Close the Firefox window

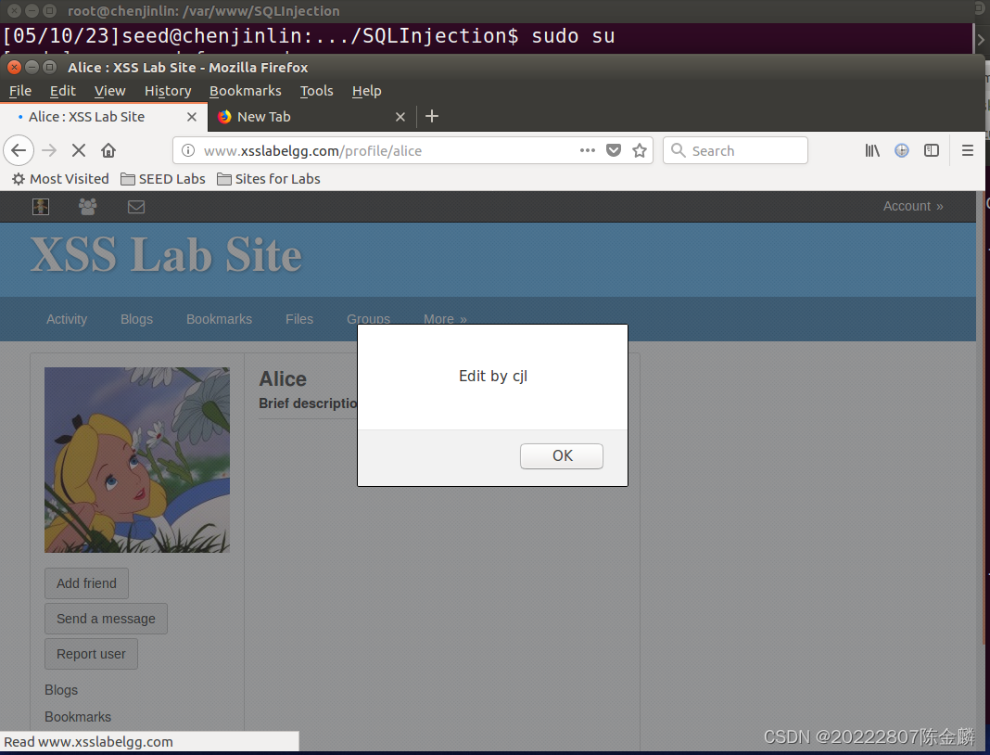(14, 67)
